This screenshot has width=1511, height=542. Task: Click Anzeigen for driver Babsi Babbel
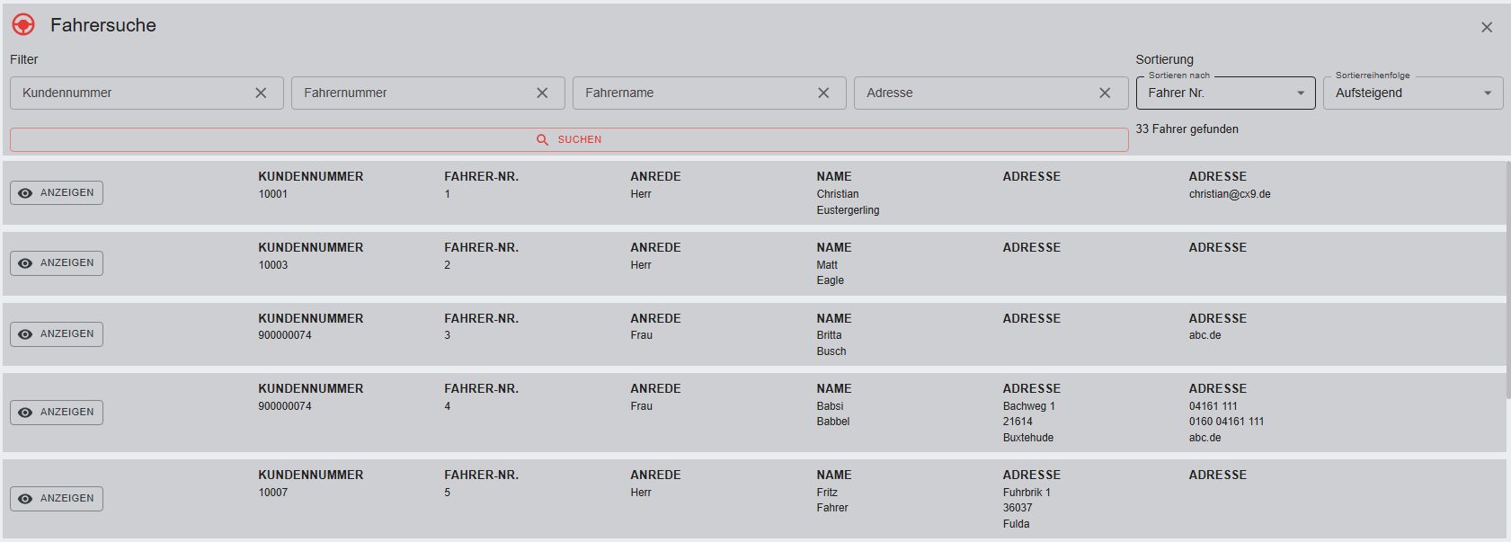pyautogui.click(x=57, y=413)
